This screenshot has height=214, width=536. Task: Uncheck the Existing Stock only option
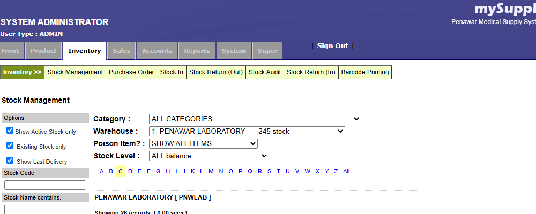10,146
